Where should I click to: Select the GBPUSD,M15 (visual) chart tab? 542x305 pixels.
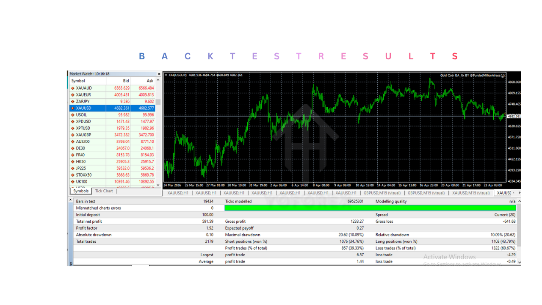coord(382,193)
